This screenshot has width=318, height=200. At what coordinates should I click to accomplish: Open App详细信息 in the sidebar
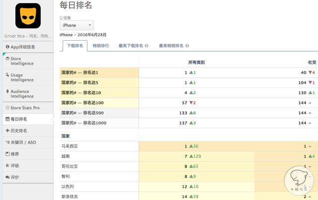(x=28, y=47)
